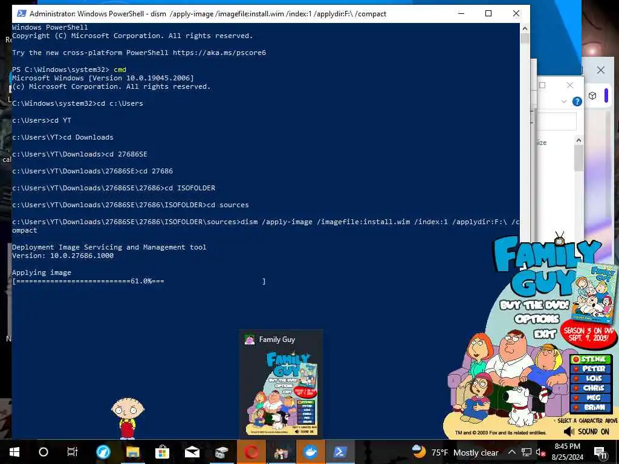Click Buy The DVD! in Family Guy

pos(534,305)
